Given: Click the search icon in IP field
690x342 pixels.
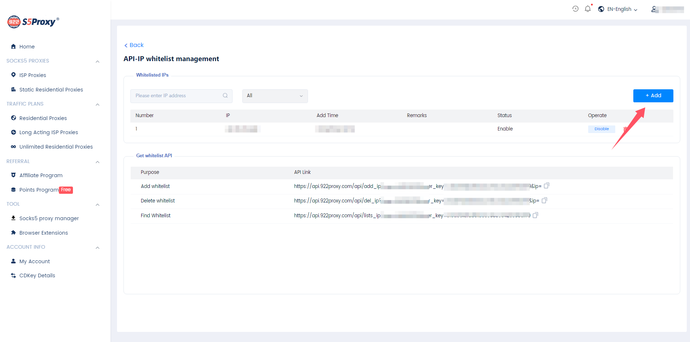Looking at the screenshot, I should pos(225,96).
